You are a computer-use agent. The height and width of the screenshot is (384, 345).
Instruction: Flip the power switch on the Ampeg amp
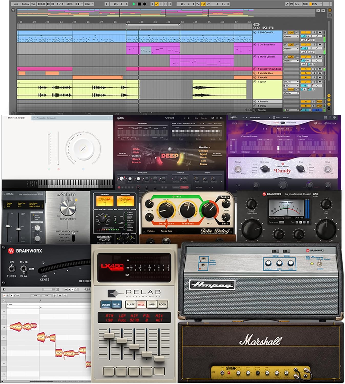[x=319, y=264]
